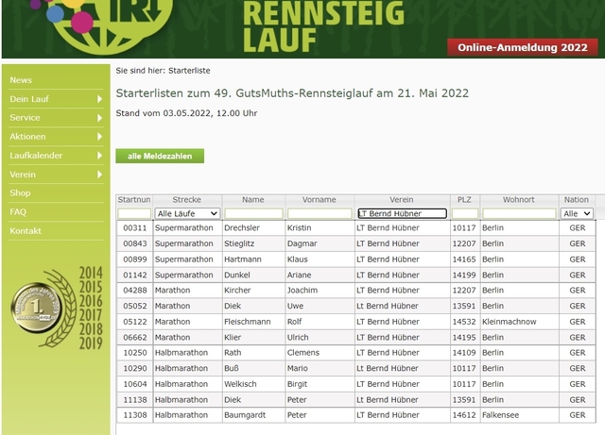Select PLZ 14612 cell
The width and height of the screenshot is (605, 435).
point(464,415)
